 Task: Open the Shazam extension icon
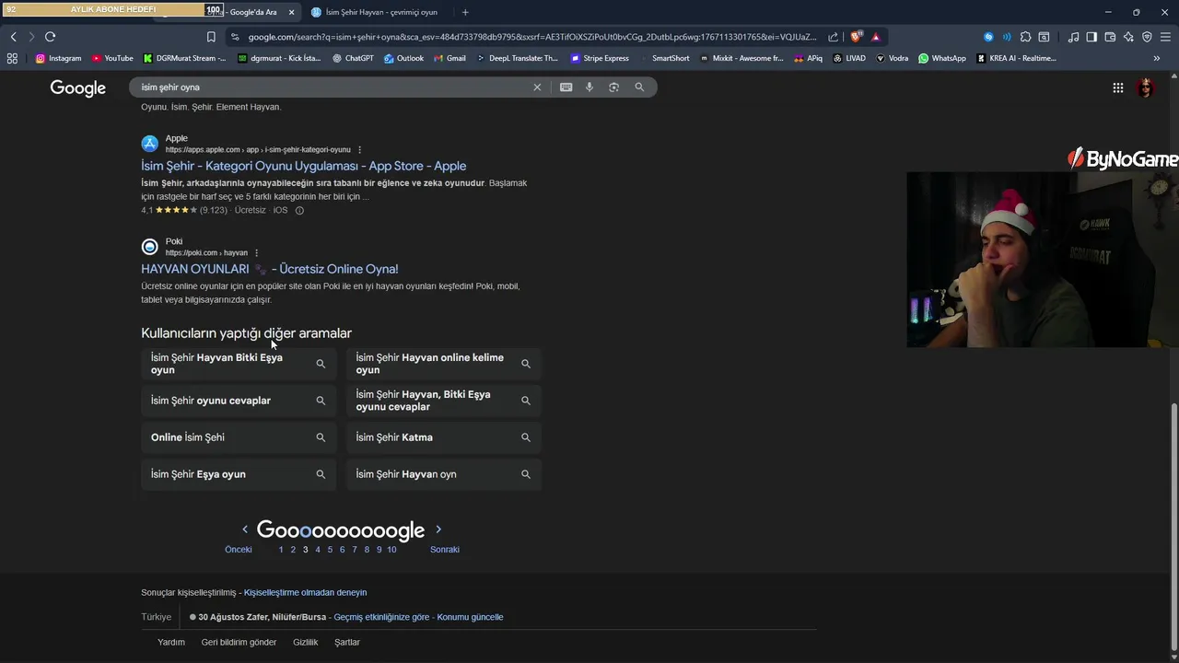[988, 37]
